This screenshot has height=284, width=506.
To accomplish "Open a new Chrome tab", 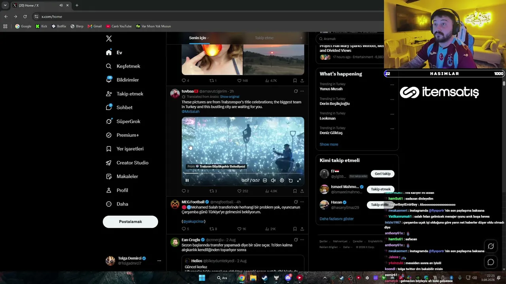I will pos(77,6).
